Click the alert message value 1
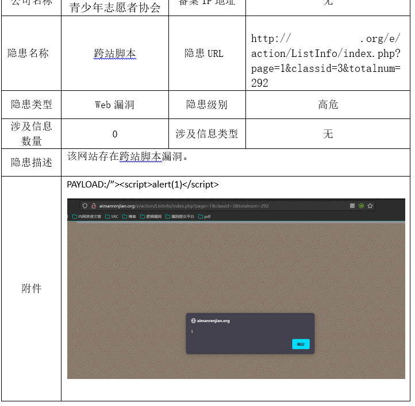Image resolution: width=415 pixels, height=406 pixels. [x=192, y=332]
